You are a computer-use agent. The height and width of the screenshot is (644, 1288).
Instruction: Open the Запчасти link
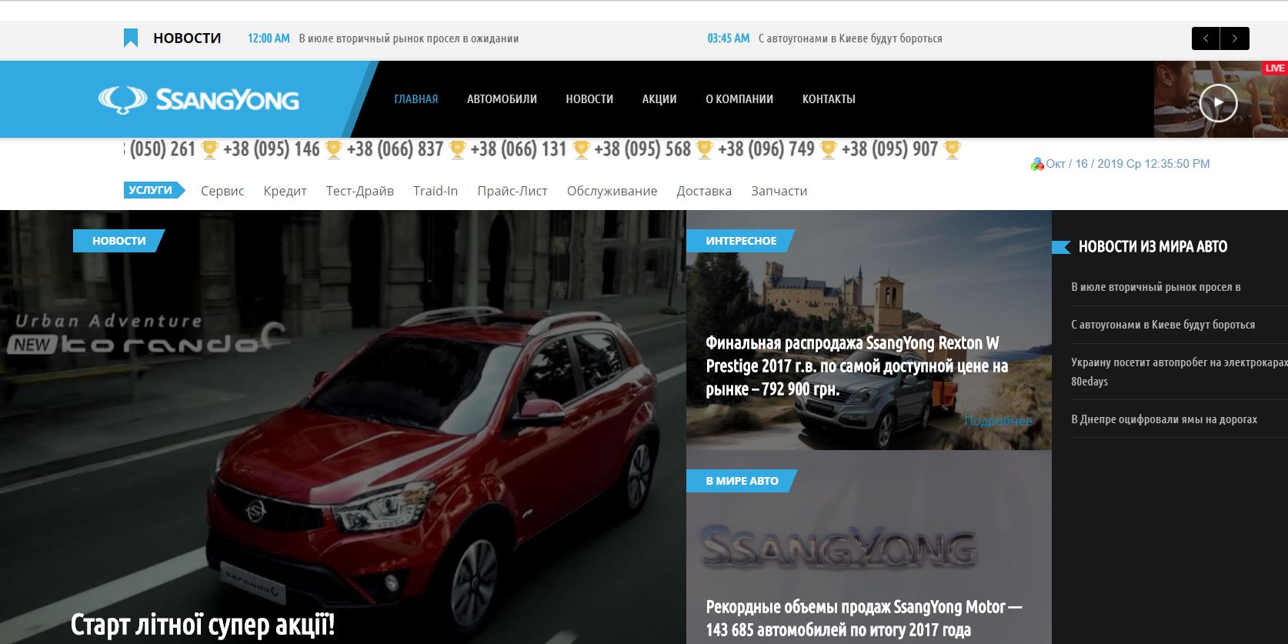click(x=779, y=191)
